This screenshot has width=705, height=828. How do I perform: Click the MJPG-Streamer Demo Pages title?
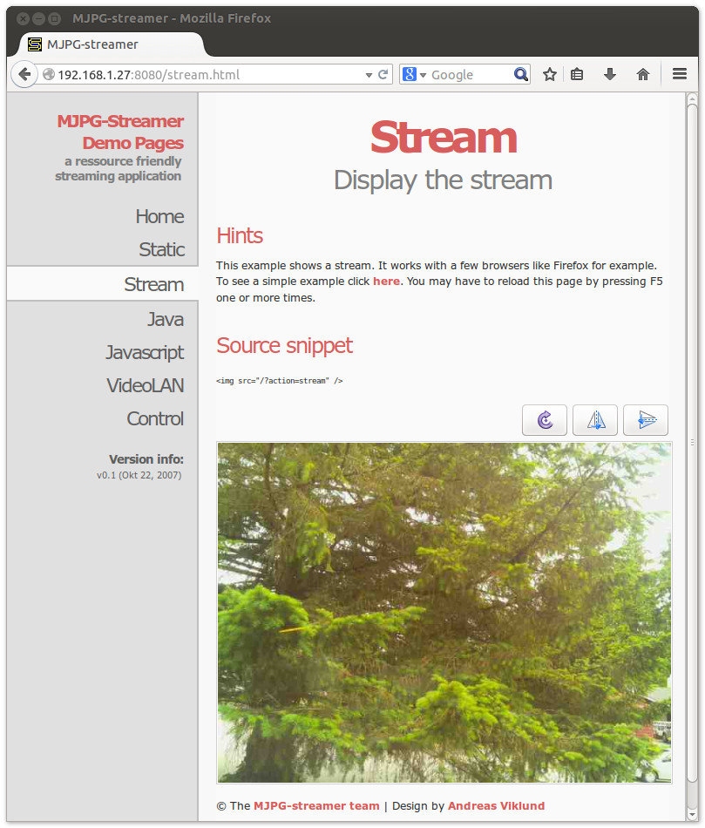pos(120,132)
